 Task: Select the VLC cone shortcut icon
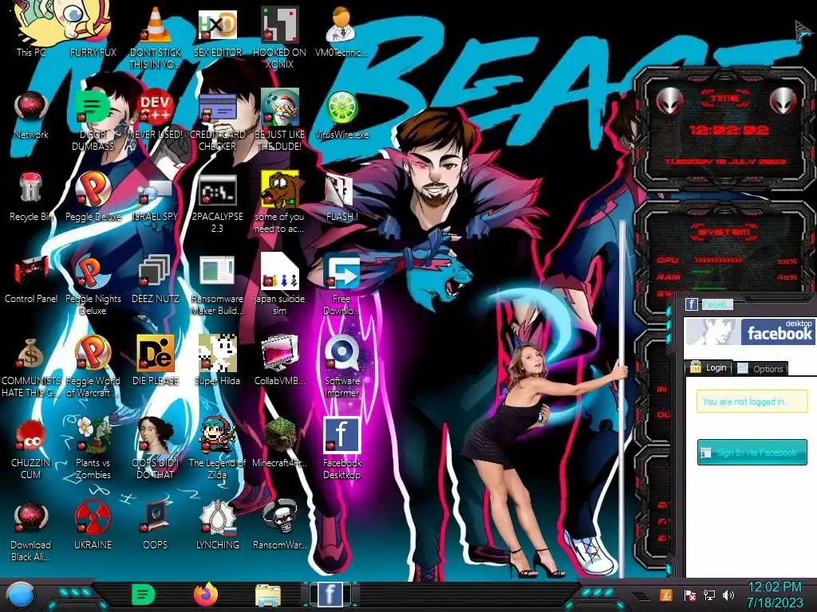coord(156,24)
